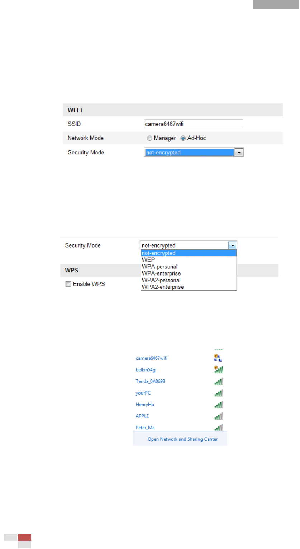Select the Ad-Hoc network mode radio button
Viewport: 300px width, 549px height.
[183, 138]
